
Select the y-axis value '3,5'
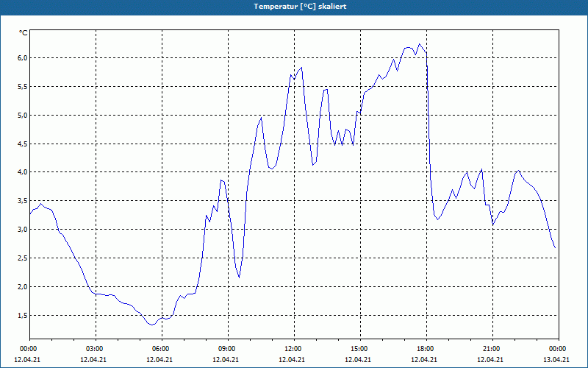23,200
